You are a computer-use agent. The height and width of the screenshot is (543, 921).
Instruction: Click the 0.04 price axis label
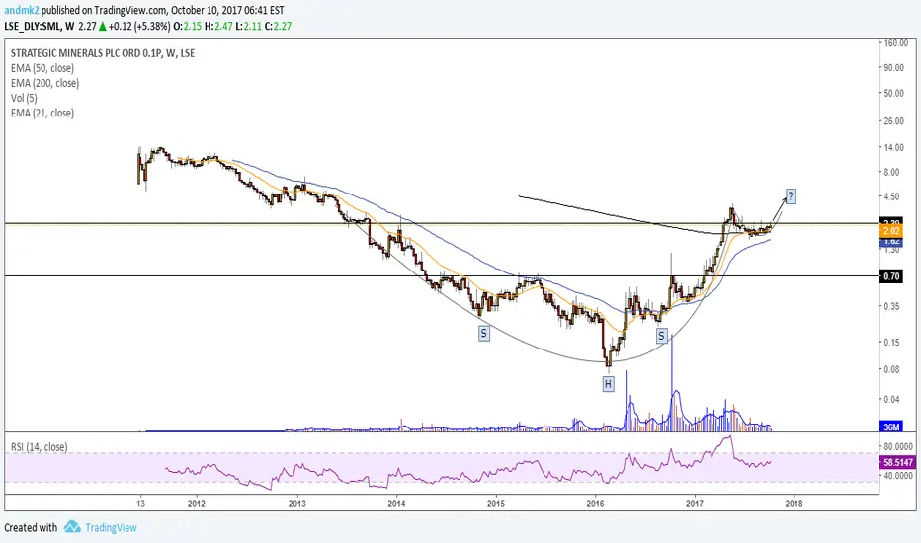click(x=891, y=399)
